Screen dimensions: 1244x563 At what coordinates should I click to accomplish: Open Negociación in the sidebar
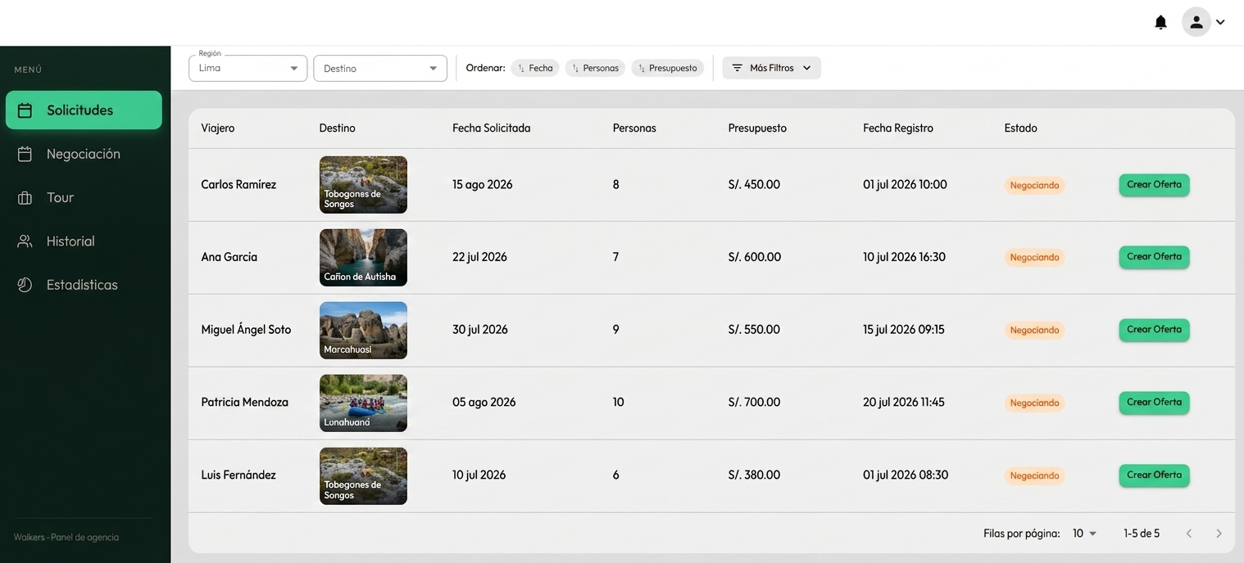click(84, 154)
